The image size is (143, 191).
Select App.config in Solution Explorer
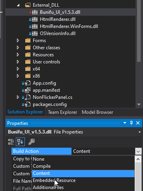[x=44, y=83]
